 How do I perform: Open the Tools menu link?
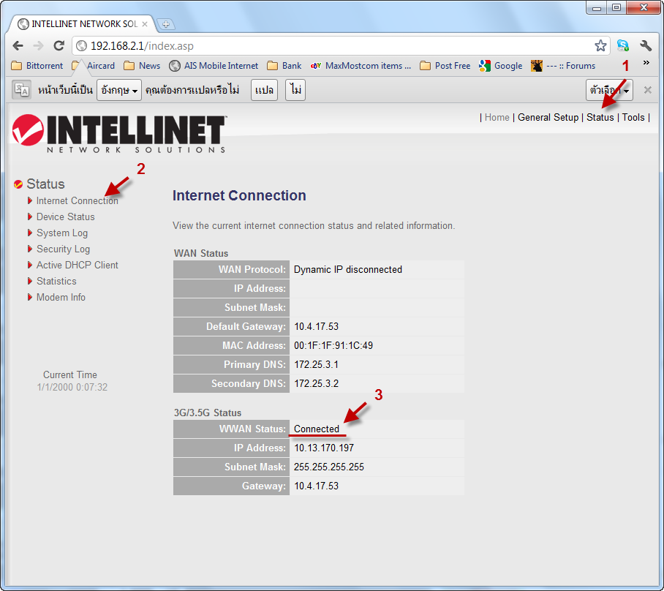[633, 117]
